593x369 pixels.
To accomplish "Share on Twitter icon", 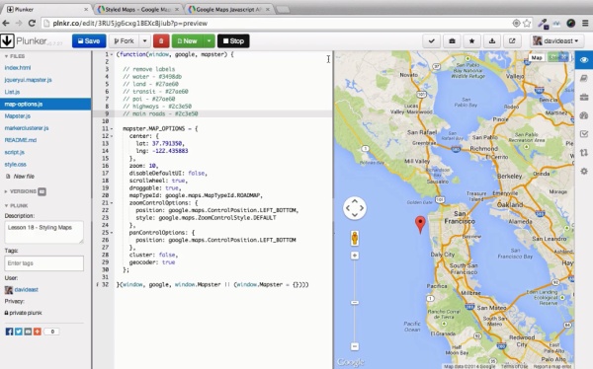I will coord(19,332).
